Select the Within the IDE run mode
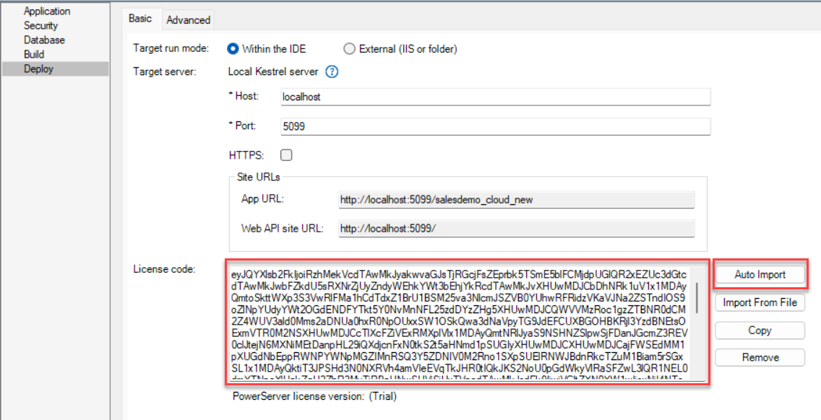 tap(233, 49)
